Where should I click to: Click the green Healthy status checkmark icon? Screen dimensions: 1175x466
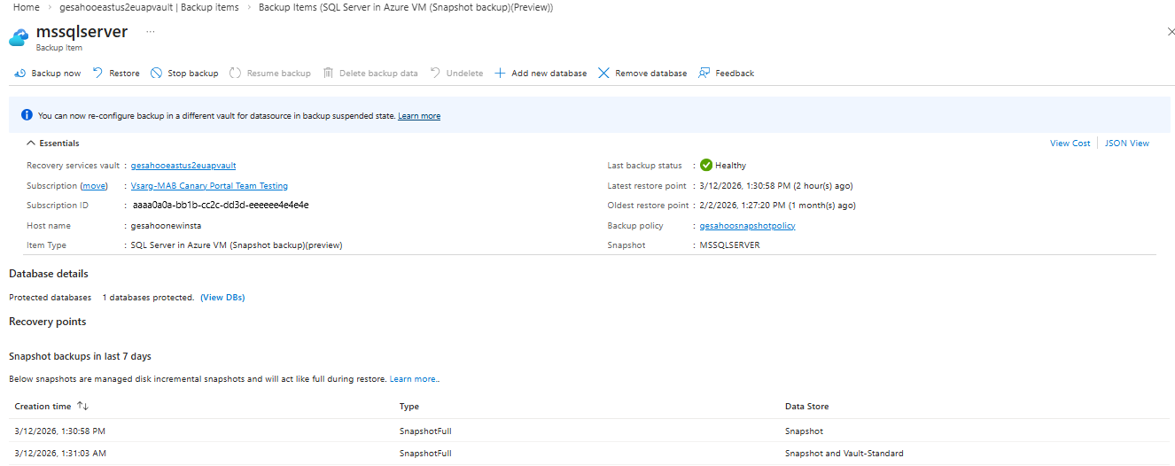click(x=706, y=165)
